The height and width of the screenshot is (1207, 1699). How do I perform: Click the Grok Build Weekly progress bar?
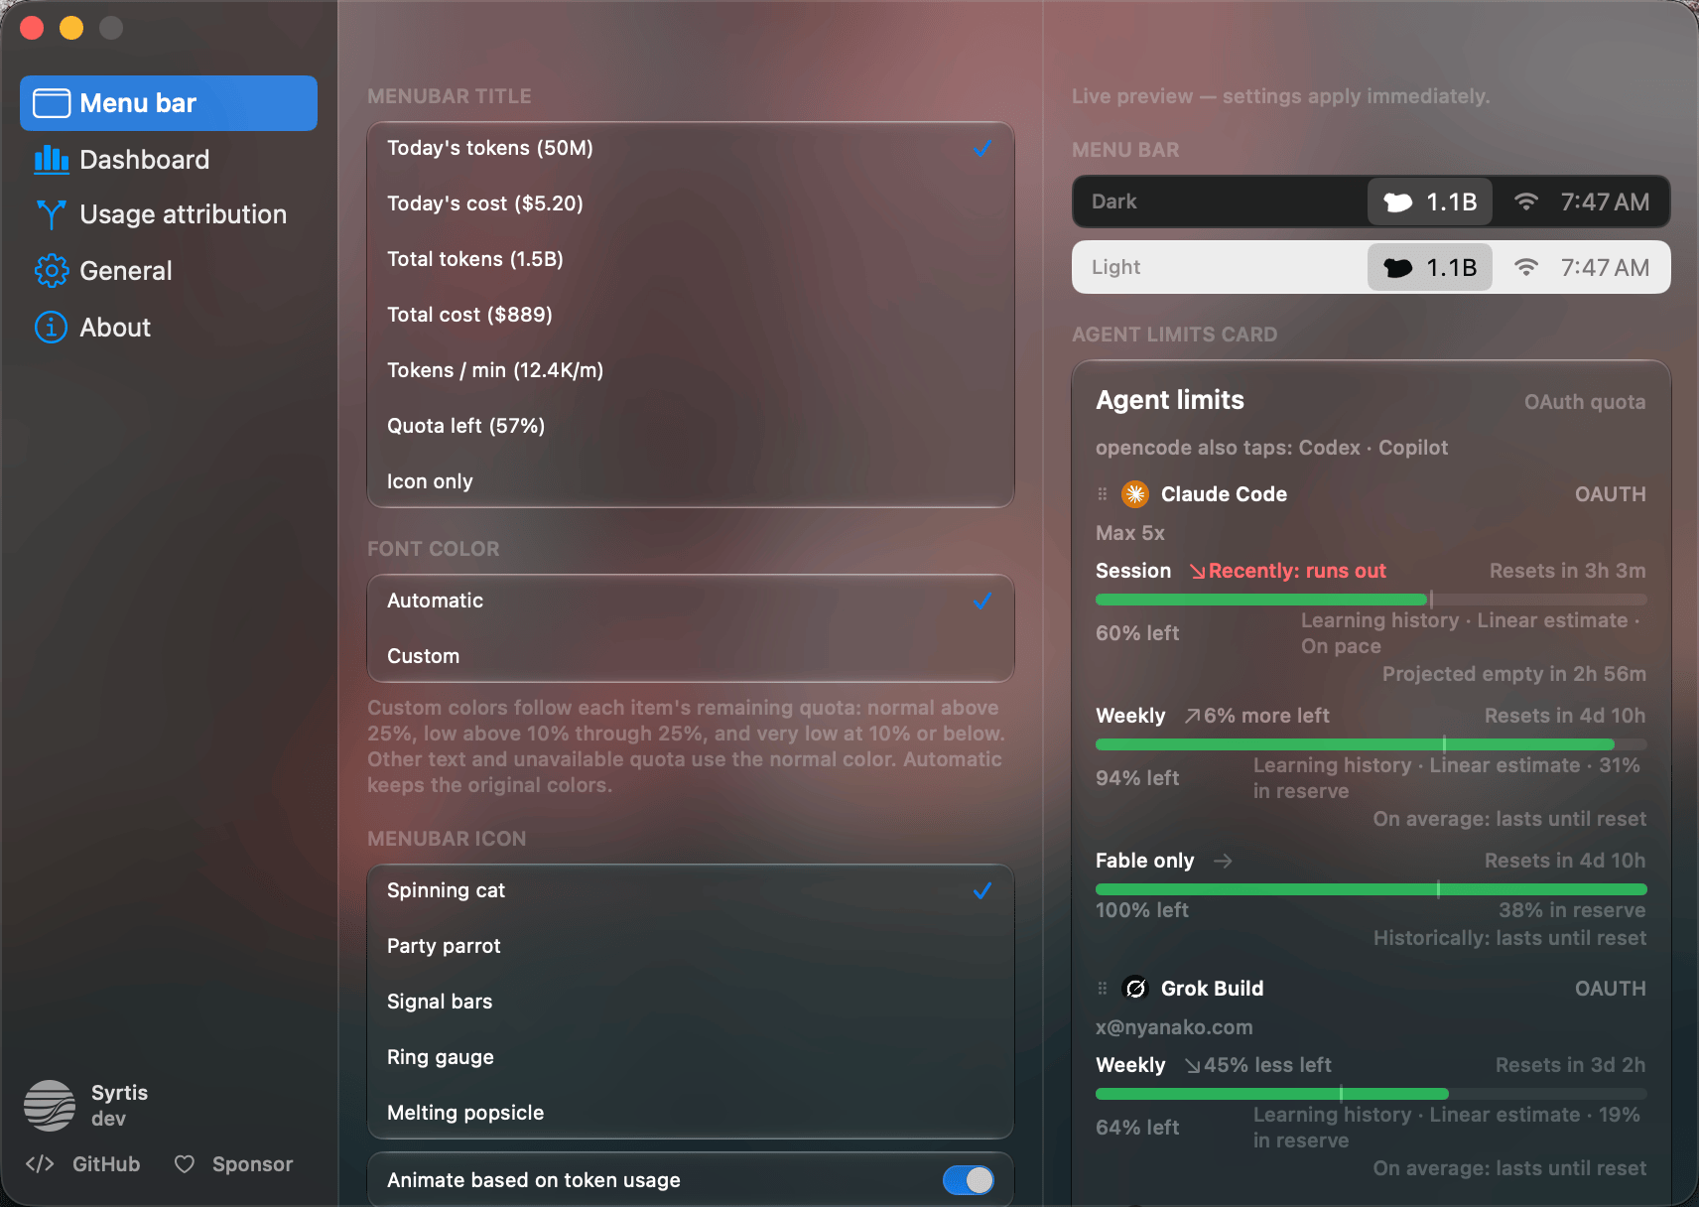click(1372, 1094)
